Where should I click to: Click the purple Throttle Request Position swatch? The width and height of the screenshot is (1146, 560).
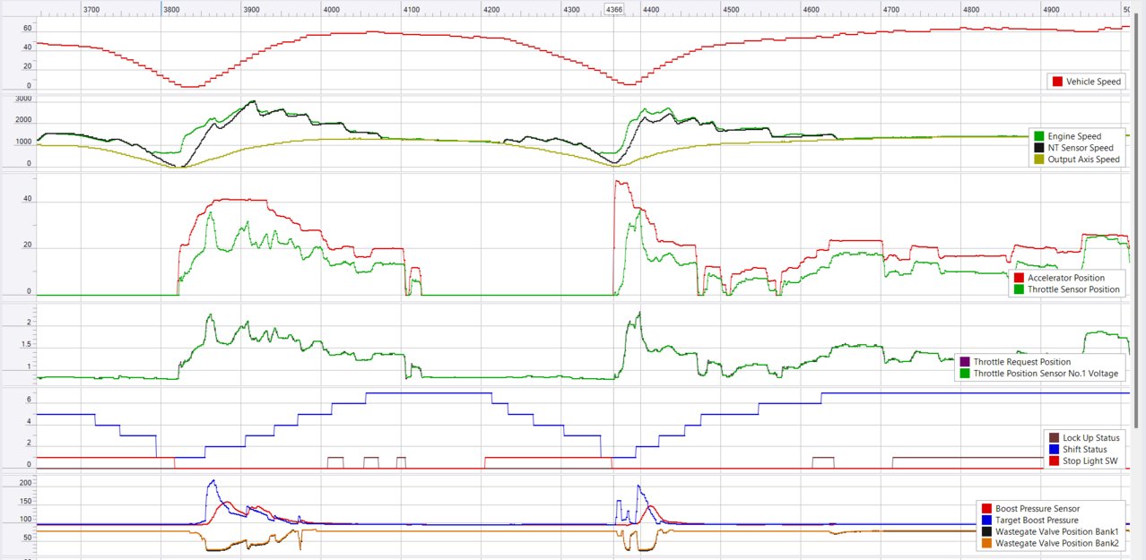pos(965,362)
